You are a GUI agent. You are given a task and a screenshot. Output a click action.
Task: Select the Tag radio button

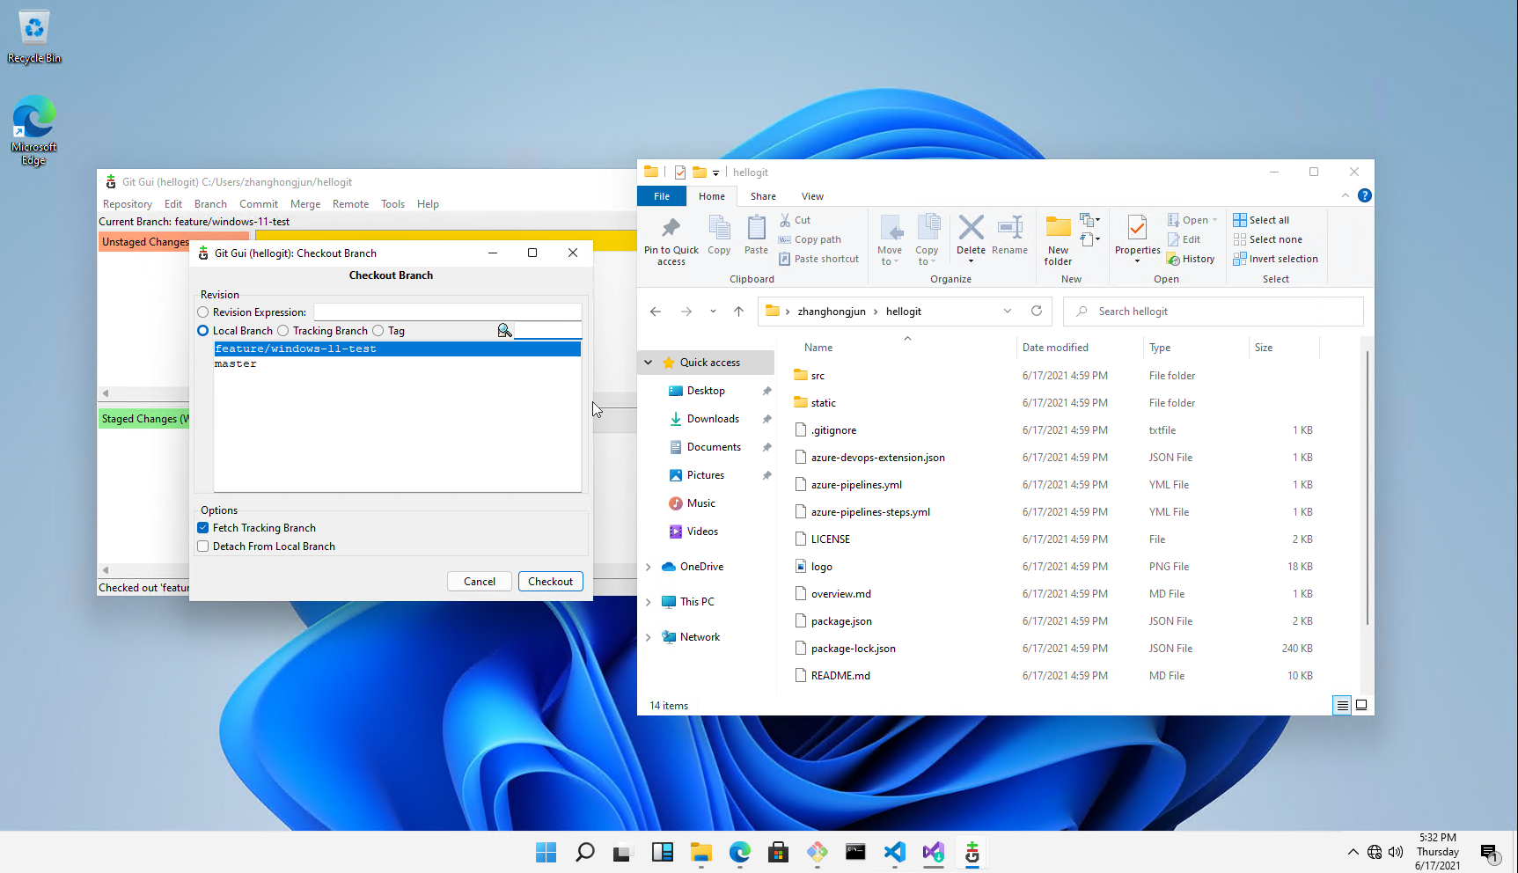click(x=378, y=331)
